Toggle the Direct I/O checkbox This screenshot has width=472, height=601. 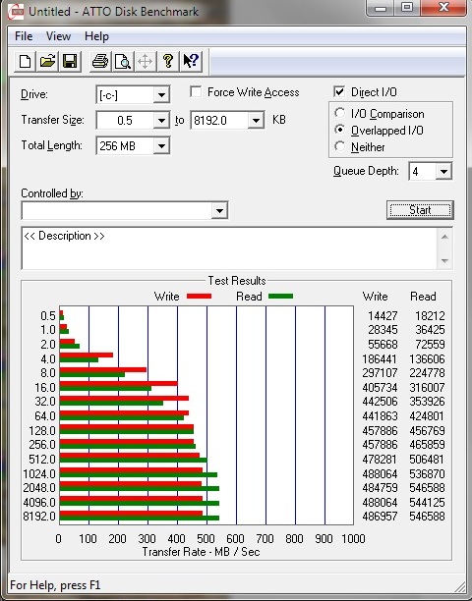pyautogui.click(x=339, y=91)
